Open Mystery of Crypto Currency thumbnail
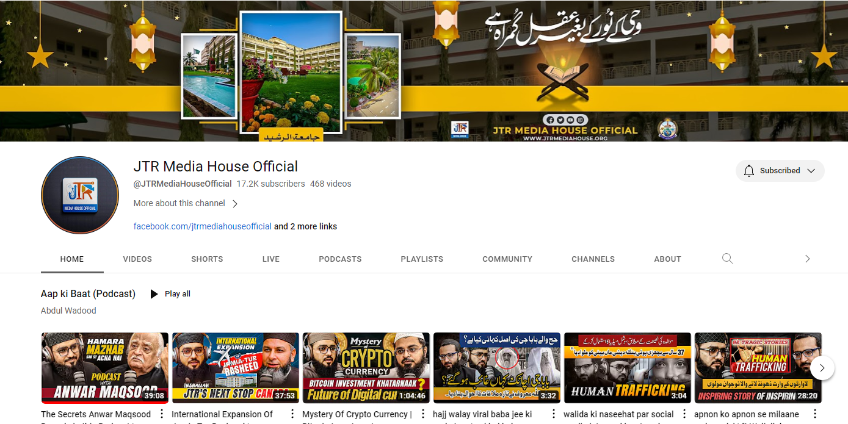The height and width of the screenshot is (424, 848). click(366, 368)
